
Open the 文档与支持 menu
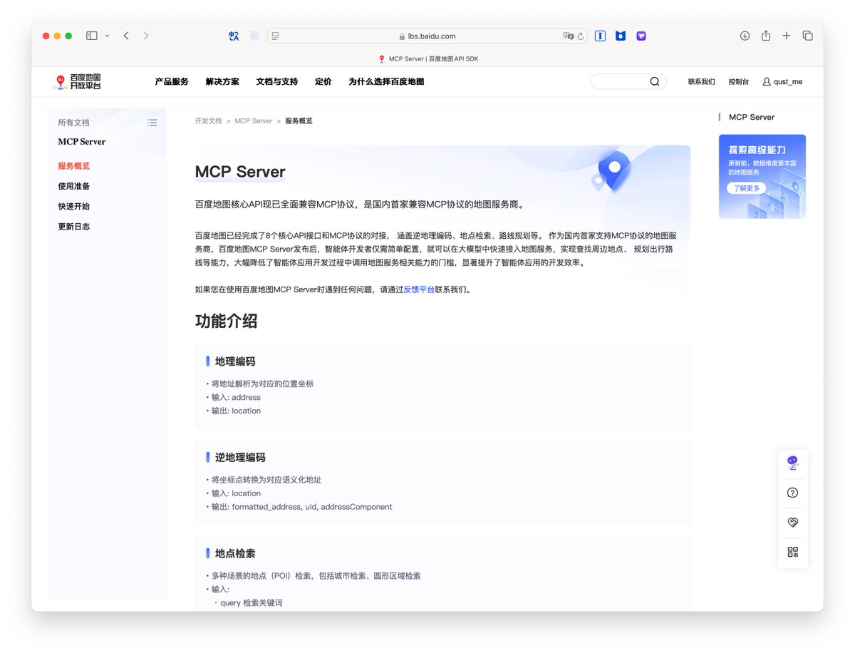point(277,82)
